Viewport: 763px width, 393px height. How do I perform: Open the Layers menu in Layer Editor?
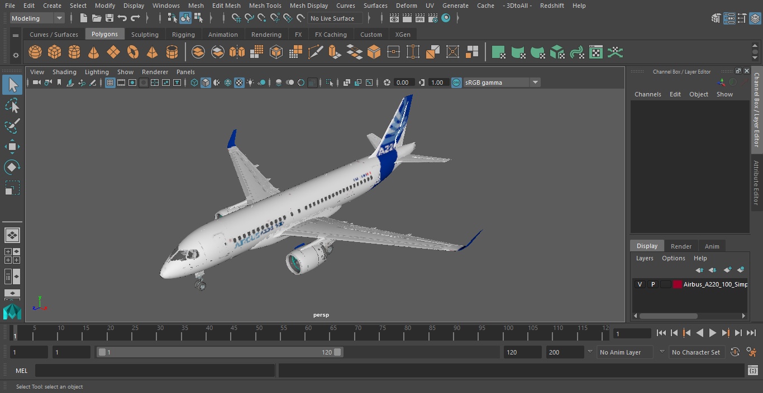click(645, 258)
